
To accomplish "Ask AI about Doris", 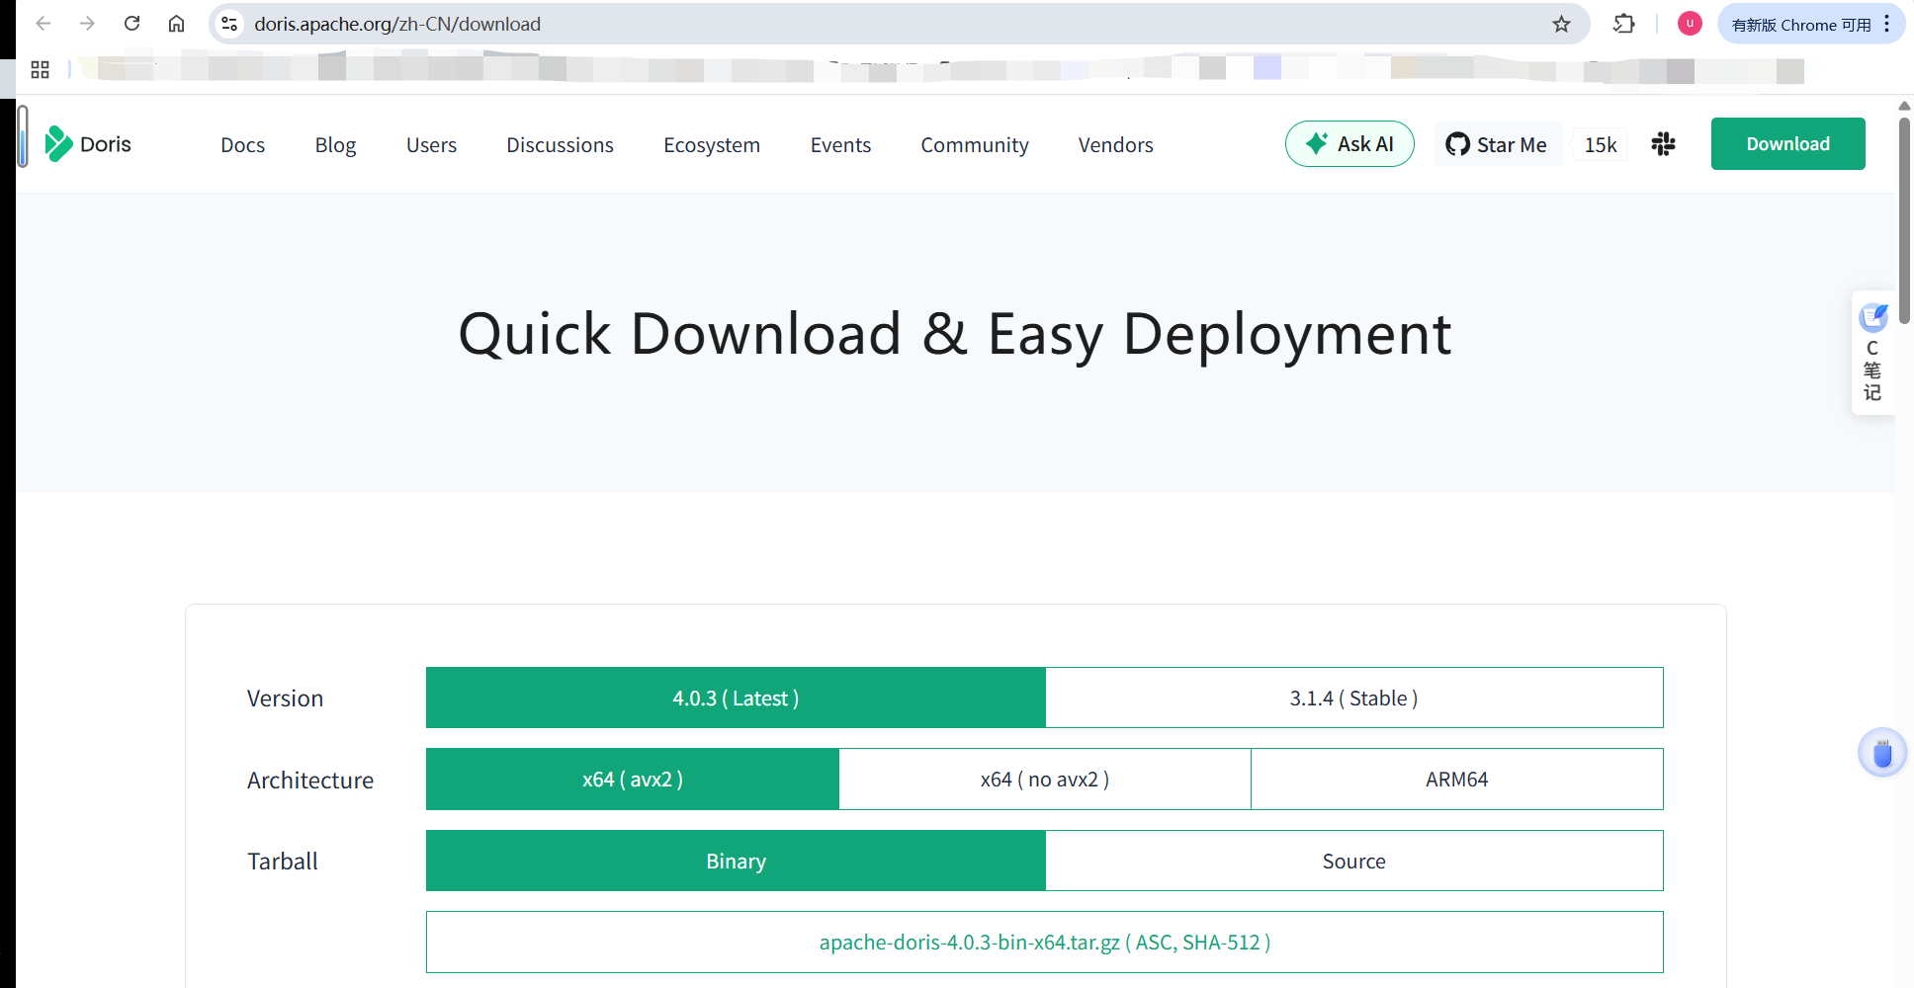I will point(1349,144).
